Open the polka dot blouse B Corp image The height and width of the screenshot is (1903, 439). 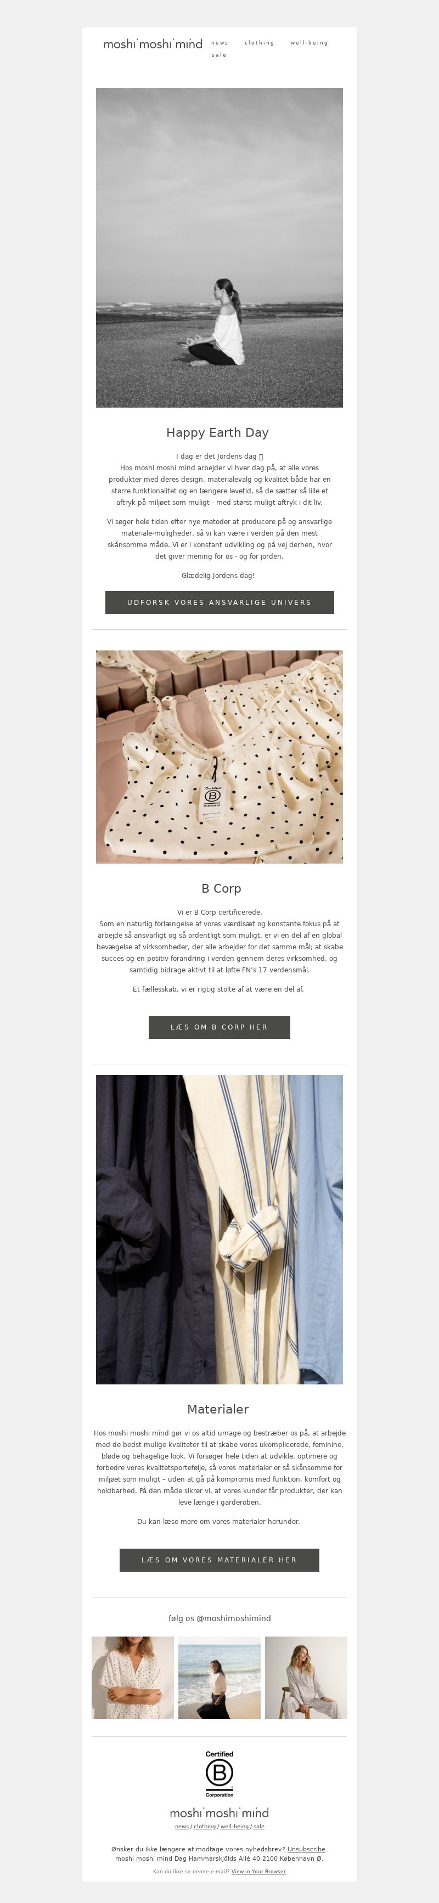coord(219,756)
